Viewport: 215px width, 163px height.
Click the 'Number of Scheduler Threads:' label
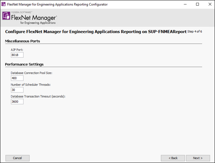click(x=31, y=85)
